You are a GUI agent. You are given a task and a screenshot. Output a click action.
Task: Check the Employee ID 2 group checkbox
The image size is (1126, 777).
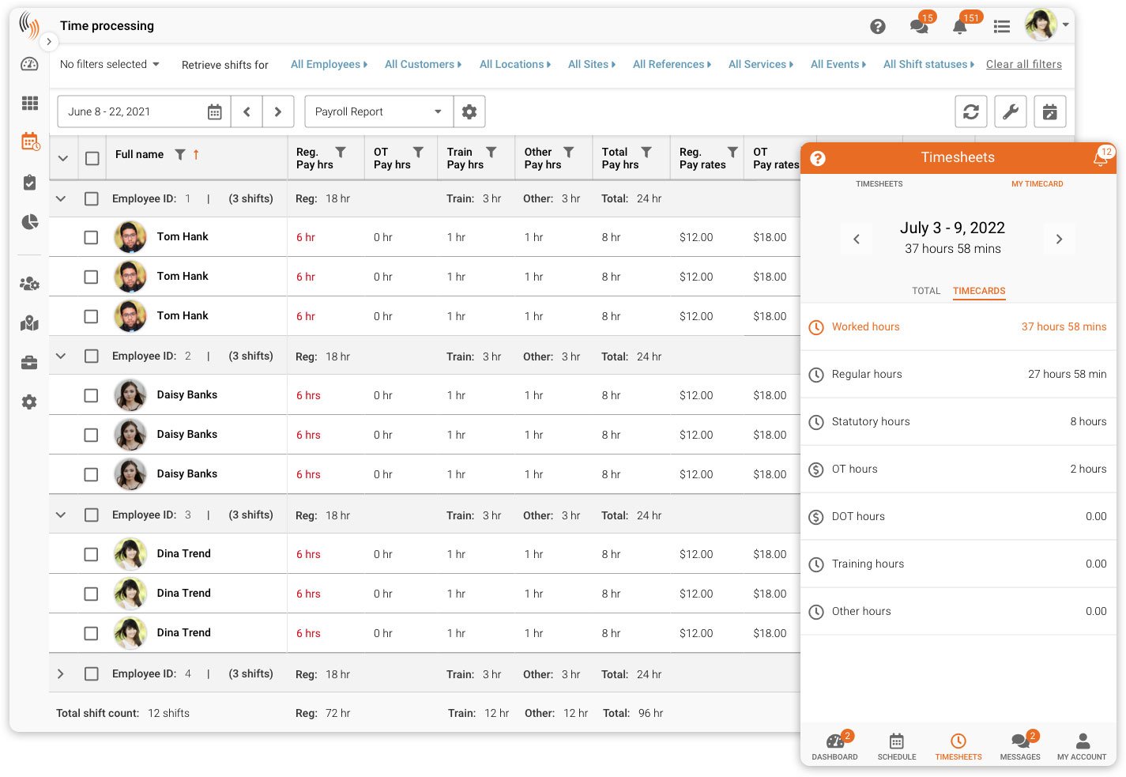(92, 356)
